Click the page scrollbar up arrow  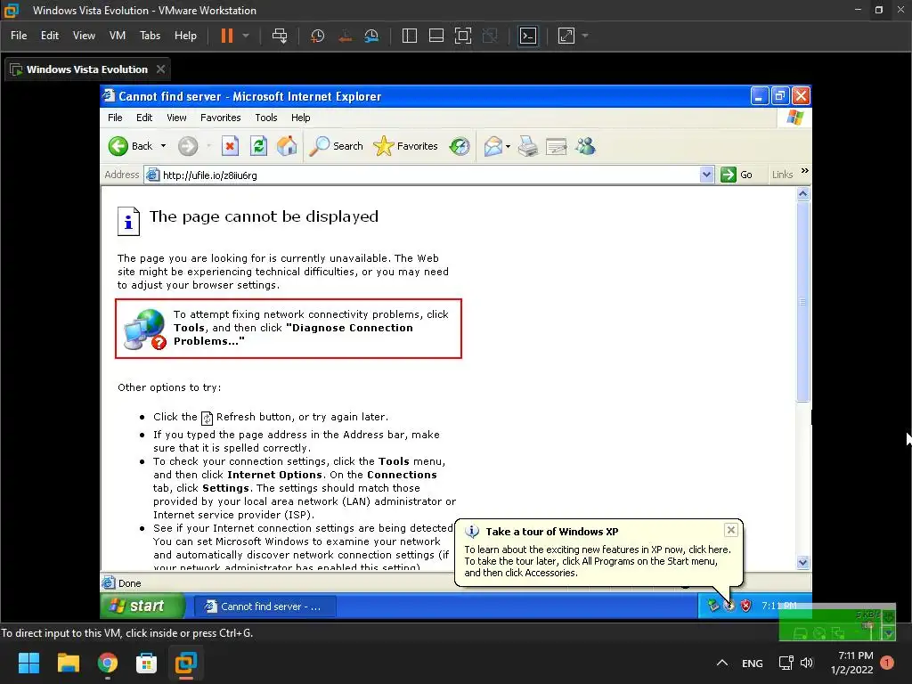pyautogui.click(x=802, y=193)
